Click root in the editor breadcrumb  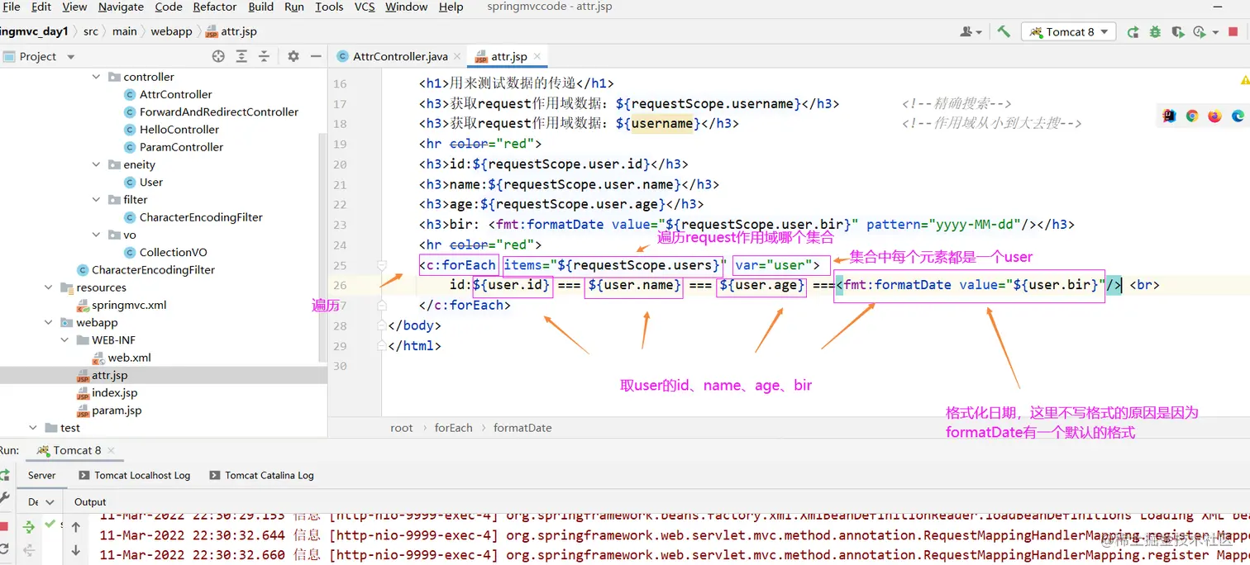402,428
